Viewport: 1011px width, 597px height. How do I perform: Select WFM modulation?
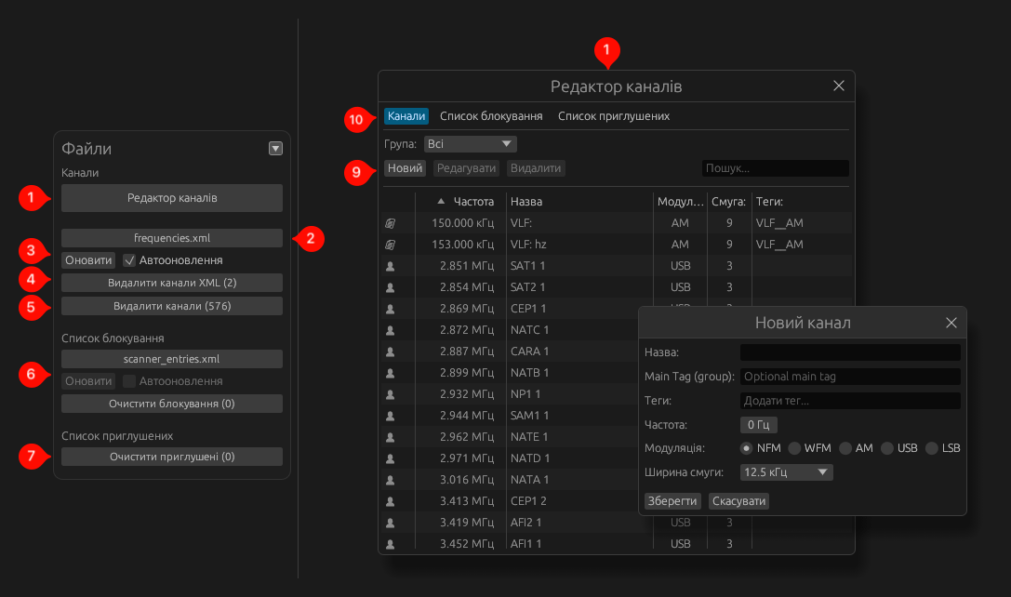pos(794,448)
